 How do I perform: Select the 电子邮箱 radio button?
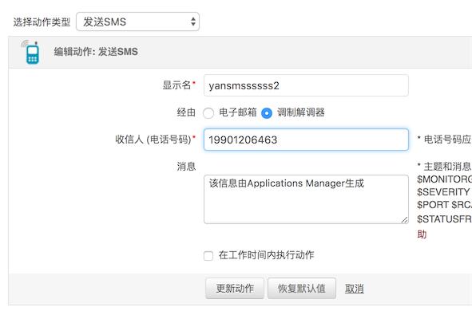click(x=208, y=113)
